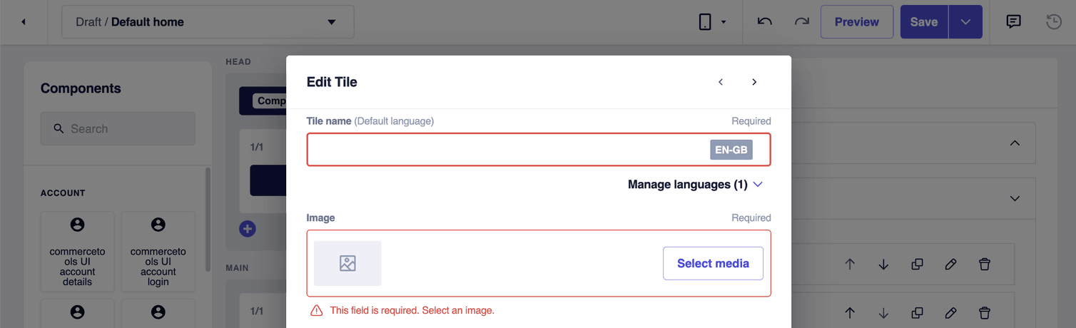Screen dimensions: 1076x328
Task: Open the comments panel icon
Action: [1013, 22]
